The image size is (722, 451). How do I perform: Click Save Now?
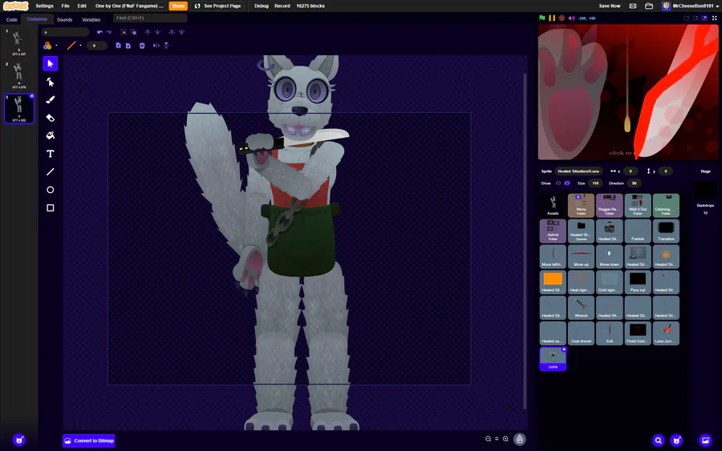[609, 6]
